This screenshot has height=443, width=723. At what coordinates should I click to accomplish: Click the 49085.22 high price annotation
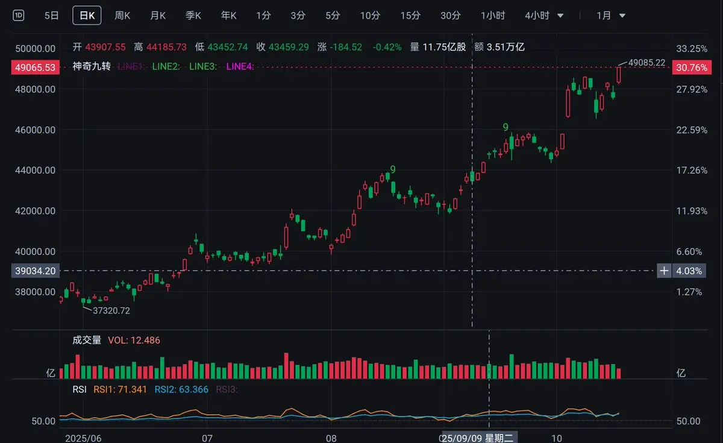point(646,62)
